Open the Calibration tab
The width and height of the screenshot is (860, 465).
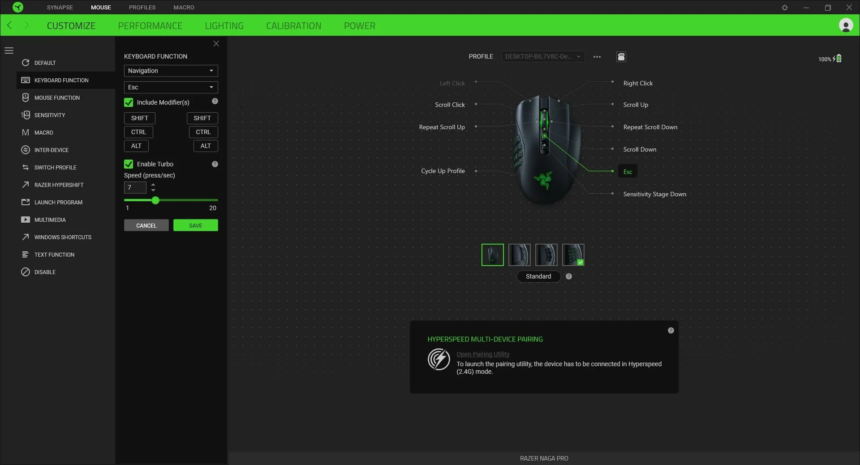pyautogui.click(x=294, y=26)
